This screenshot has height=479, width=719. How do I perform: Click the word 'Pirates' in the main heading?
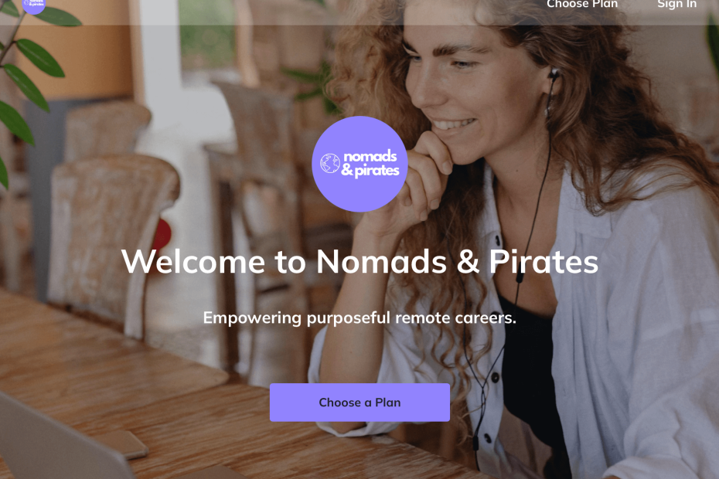pos(544,262)
